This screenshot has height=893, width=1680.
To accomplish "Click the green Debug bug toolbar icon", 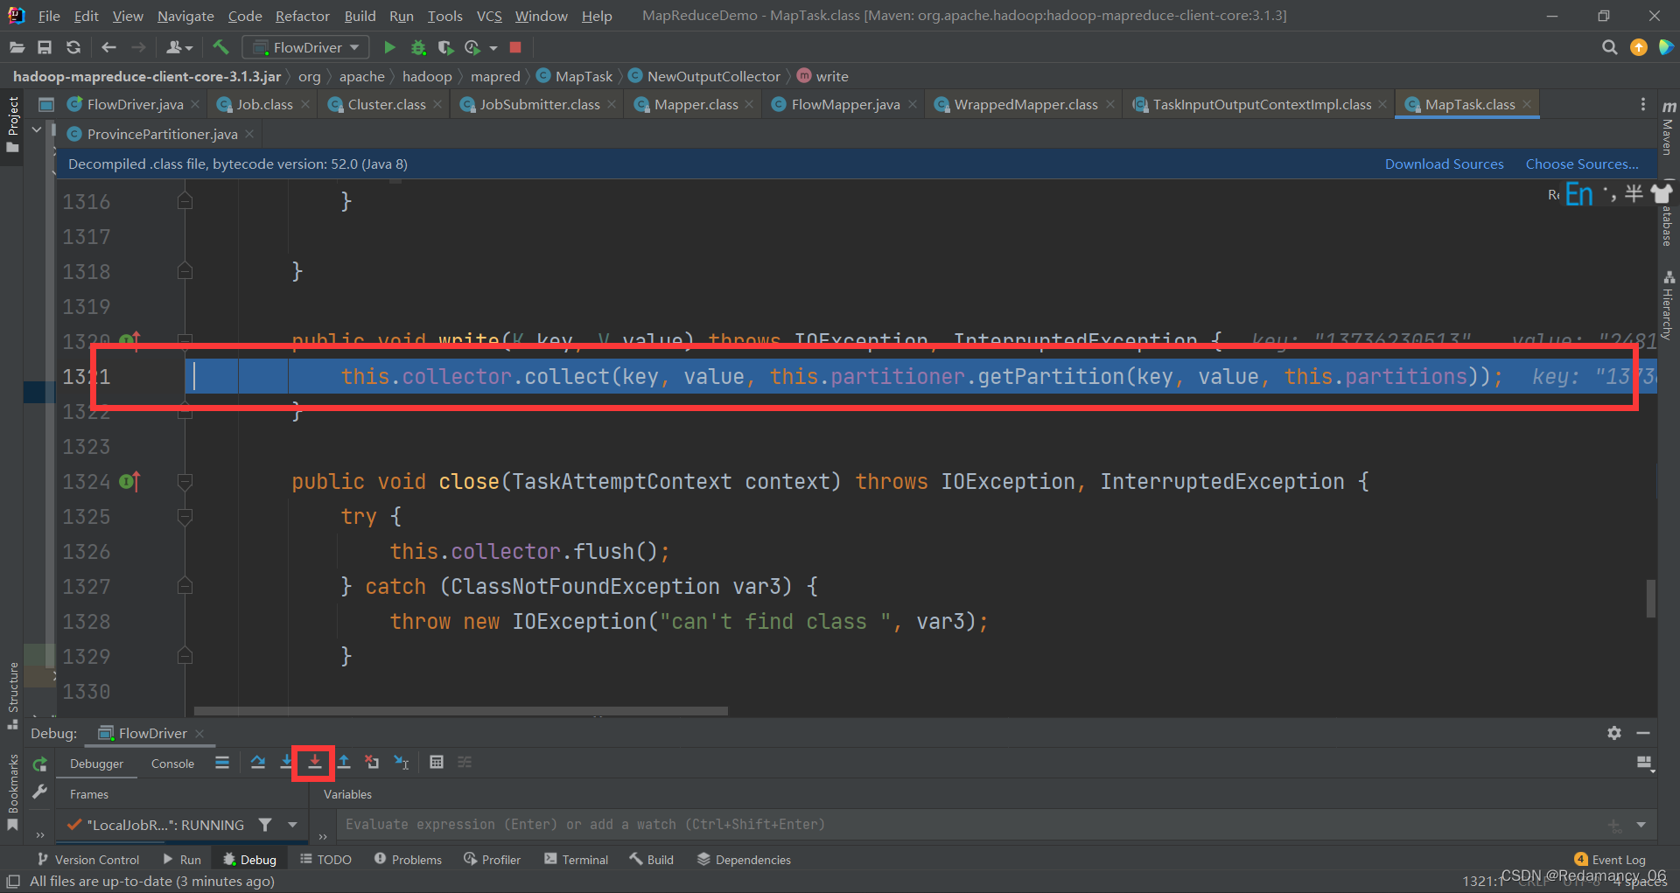I will point(418,47).
